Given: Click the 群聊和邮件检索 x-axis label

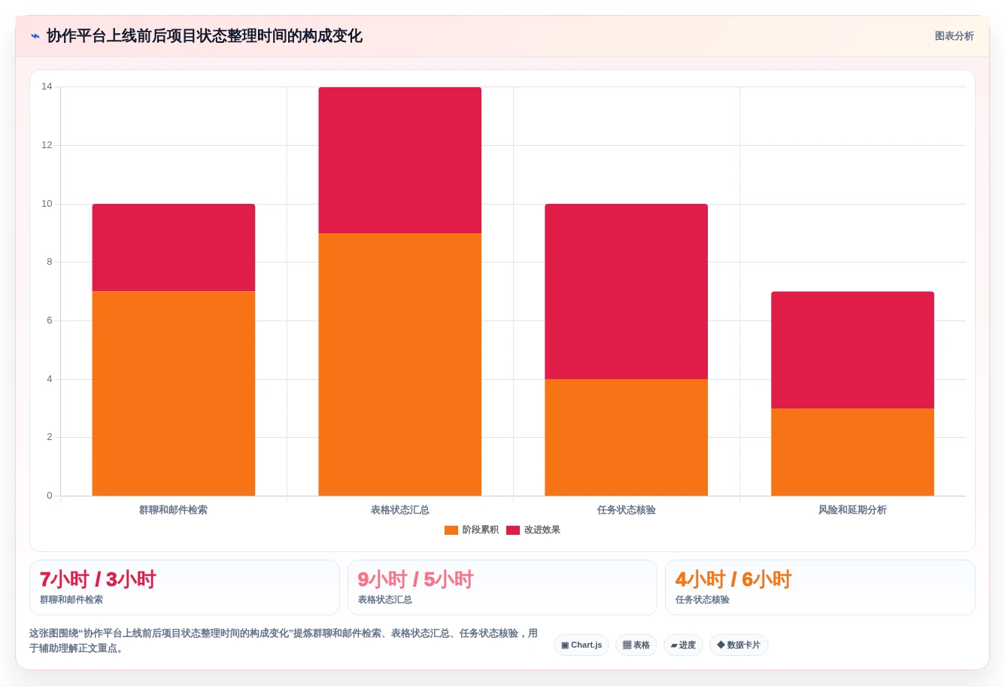Looking at the screenshot, I should 174,510.
